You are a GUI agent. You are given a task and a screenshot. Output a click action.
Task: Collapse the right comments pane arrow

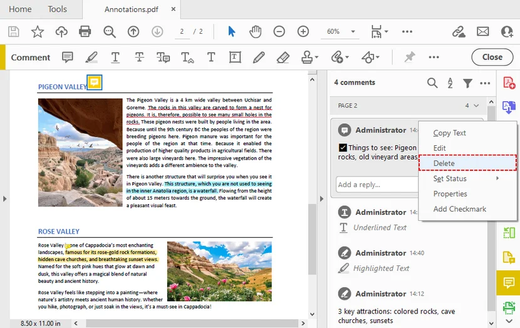click(321, 199)
